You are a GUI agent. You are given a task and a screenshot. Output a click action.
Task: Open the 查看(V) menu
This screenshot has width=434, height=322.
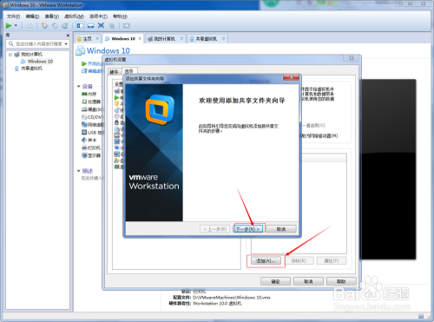pyautogui.click(x=52, y=16)
